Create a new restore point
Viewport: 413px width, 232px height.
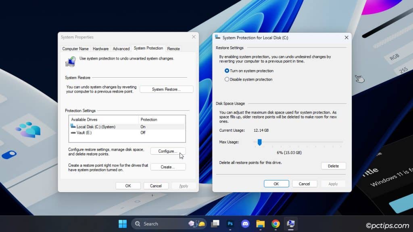168,167
